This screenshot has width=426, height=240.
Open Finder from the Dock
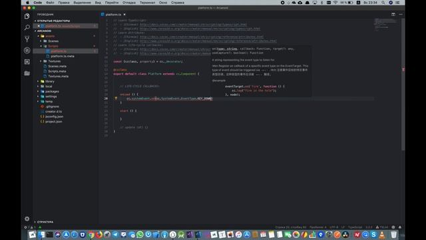click(41, 235)
